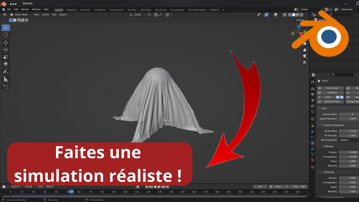Switch to the Shading workspace tab
This screenshot has height=202, width=359.
[x=132, y=10]
